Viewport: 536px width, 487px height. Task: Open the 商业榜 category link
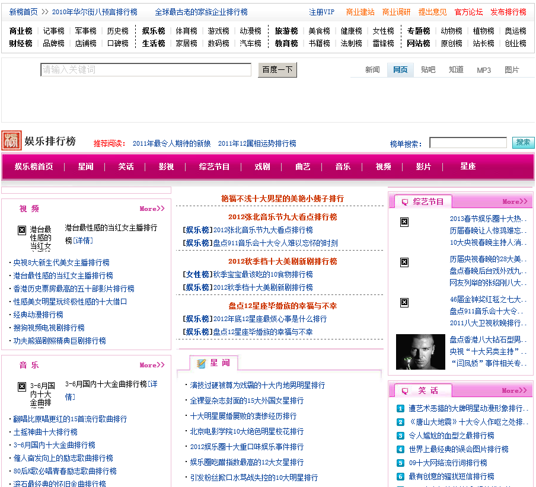pyautogui.click(x=21, y=31)
